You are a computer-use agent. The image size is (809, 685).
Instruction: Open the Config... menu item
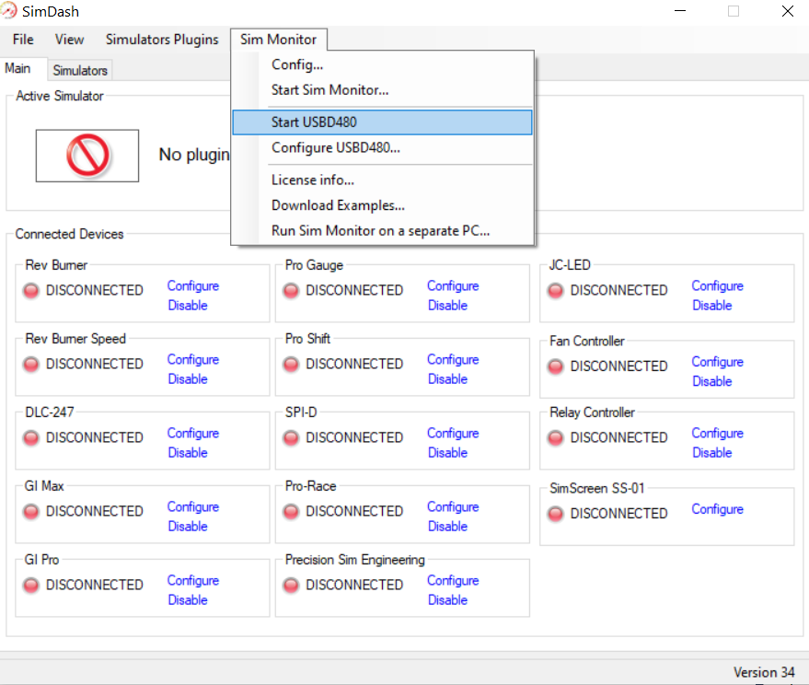[297, 64]
